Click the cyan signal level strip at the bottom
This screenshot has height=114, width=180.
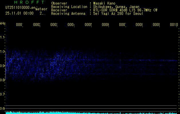click(91, 113)
